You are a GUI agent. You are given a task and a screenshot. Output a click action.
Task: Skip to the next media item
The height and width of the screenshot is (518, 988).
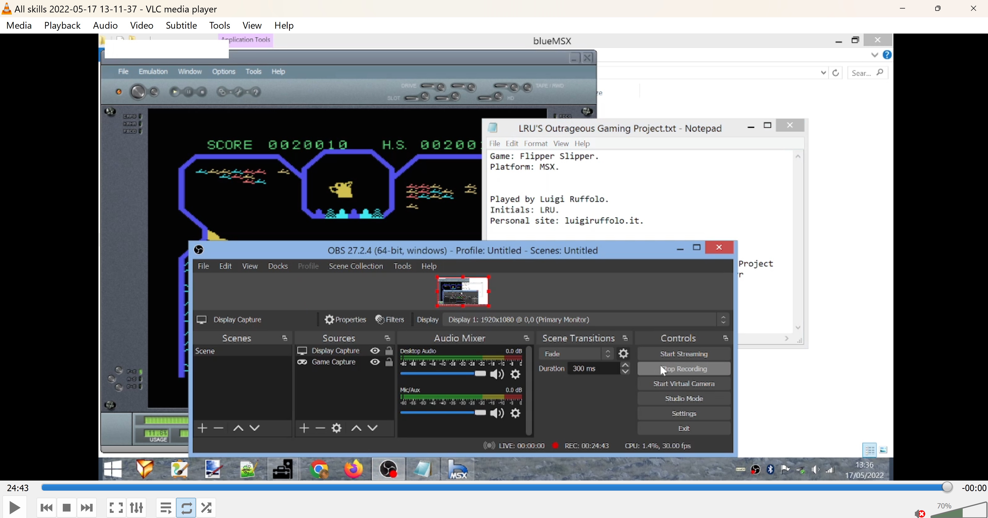point(87,508)
